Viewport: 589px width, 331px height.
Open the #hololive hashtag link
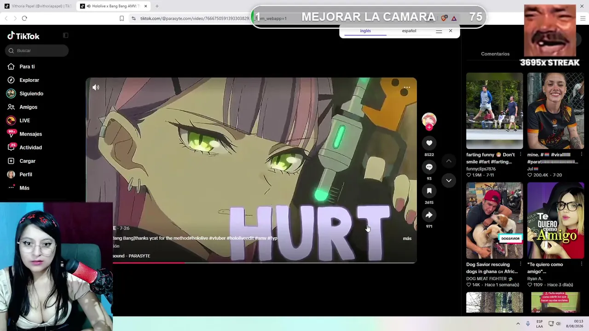tap(199, 238)
